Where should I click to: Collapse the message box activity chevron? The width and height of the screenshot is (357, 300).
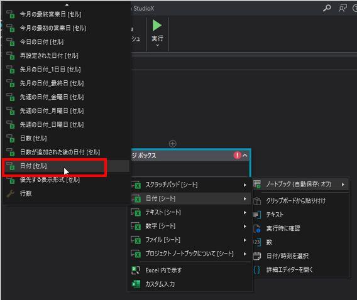coord(245,156)
